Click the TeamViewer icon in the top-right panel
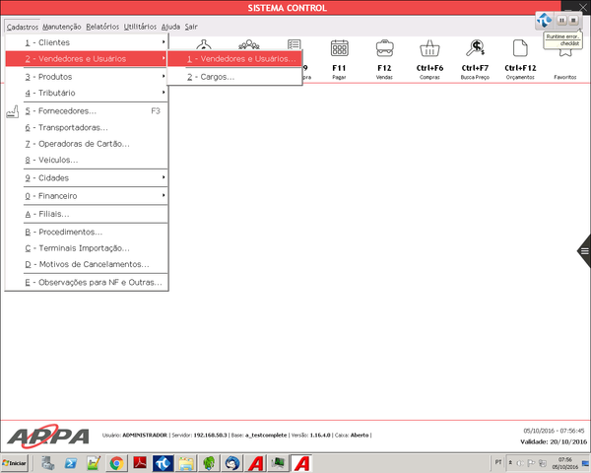The image size is (591, 473). 544,20
